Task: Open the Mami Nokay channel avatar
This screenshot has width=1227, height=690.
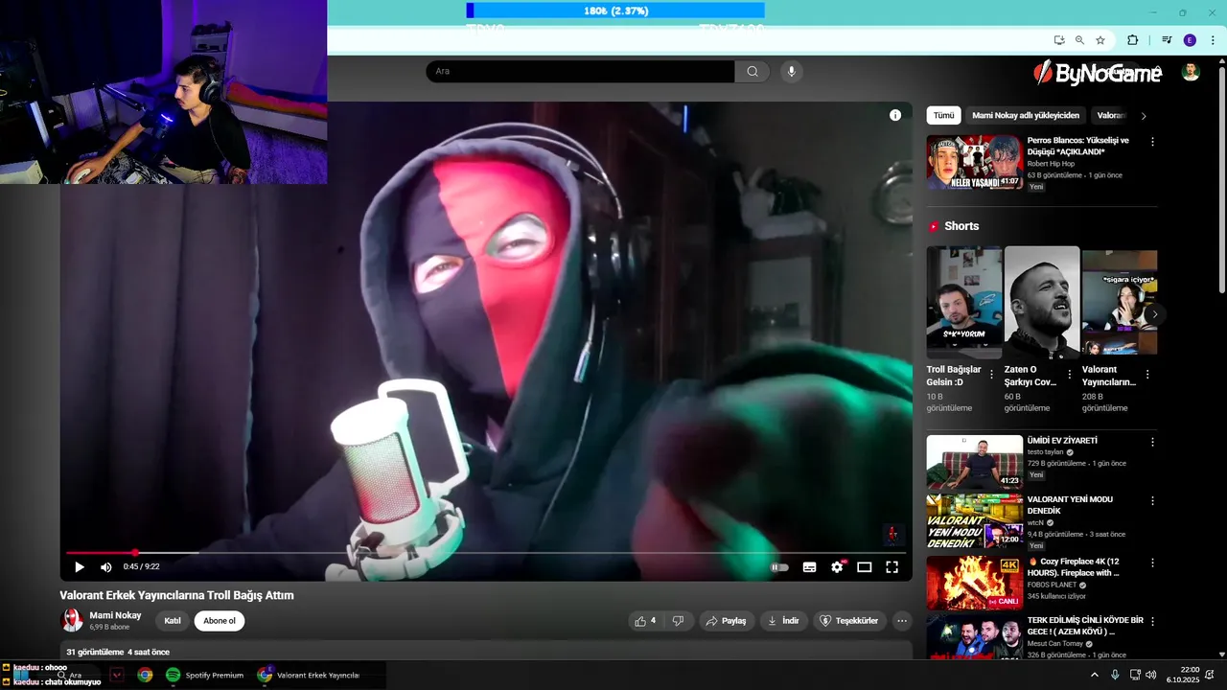Action: tap(72, 620)
